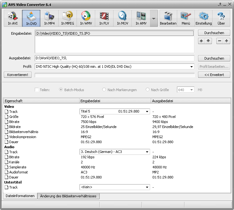Click the page icon beside Audioformat
Image resolution: width=234 pixels, height=210 pixels.
(x=6, y=172)
